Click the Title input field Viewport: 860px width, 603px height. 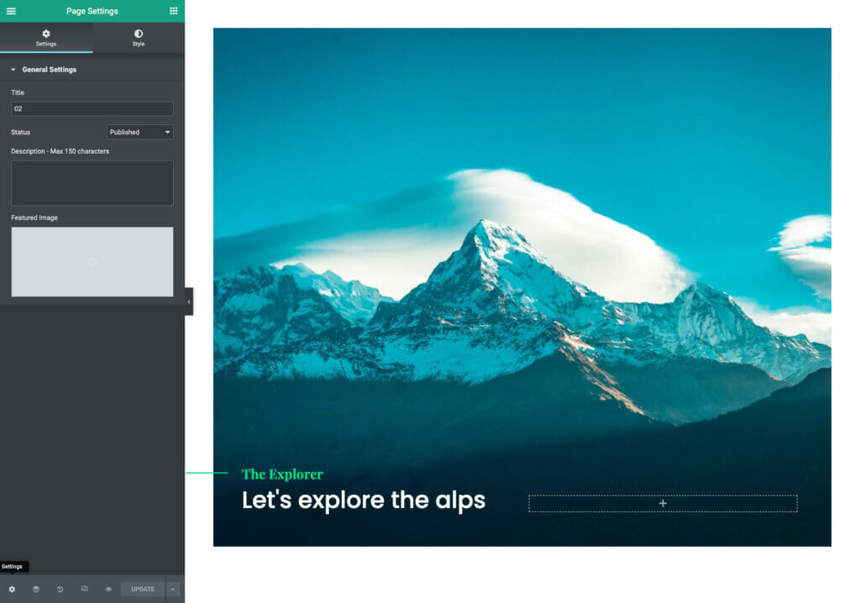point(92,109)
